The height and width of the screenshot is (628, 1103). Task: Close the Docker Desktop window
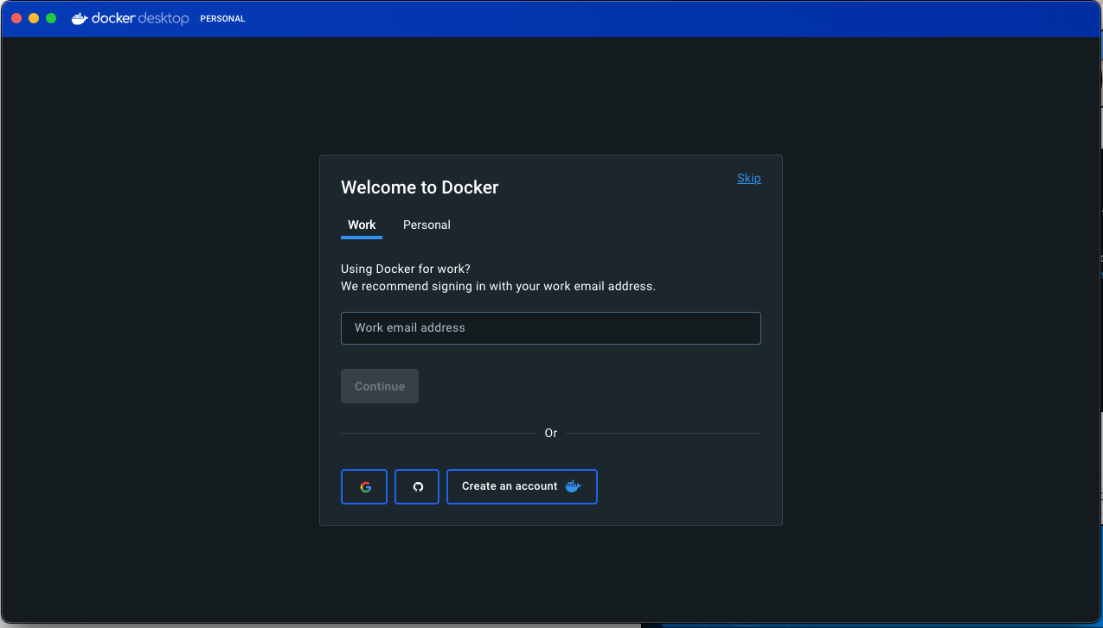pyautogui.click(x=16, y=18)
